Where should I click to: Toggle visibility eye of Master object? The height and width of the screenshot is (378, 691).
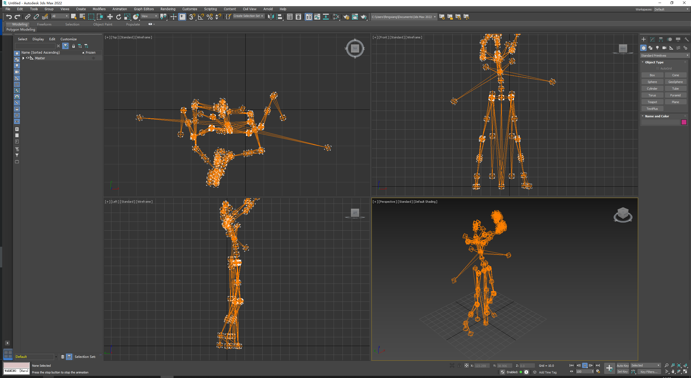(28, 58)
